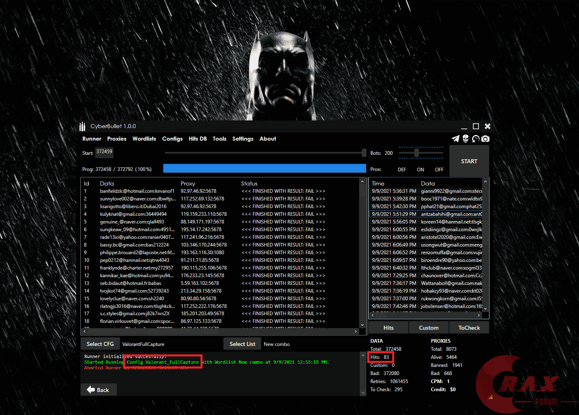Click the camera screenshot icon
This screenshot has width=579, height=415.
[485, 139]
